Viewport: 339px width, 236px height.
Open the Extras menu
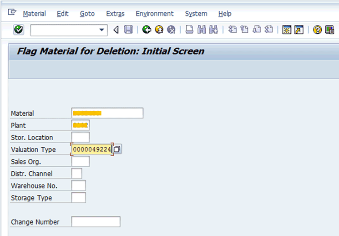pyautogui.click(x=115, y=14)
